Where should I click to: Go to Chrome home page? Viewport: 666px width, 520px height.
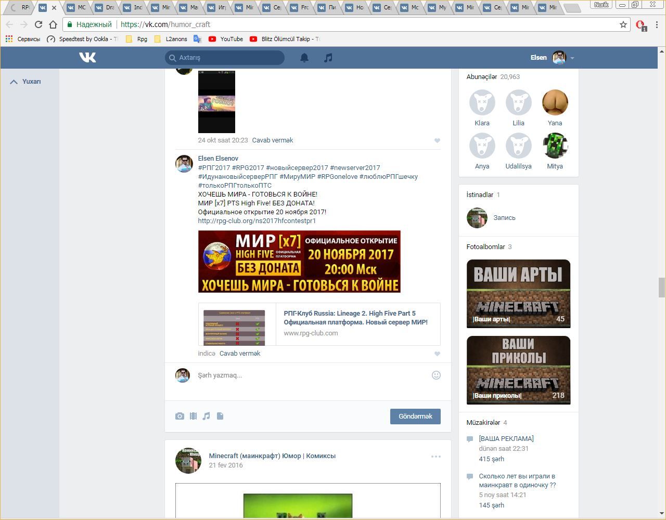point(53,24)
